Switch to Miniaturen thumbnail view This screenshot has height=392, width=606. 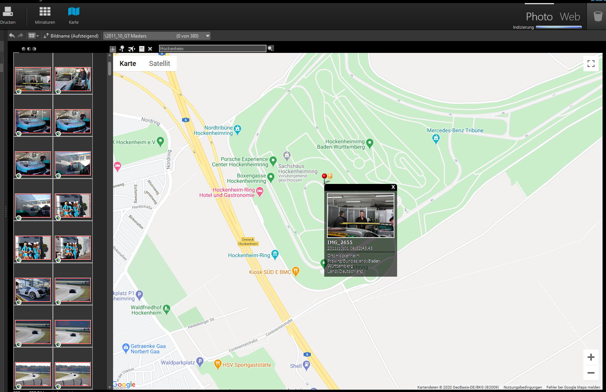coord(45,15)
